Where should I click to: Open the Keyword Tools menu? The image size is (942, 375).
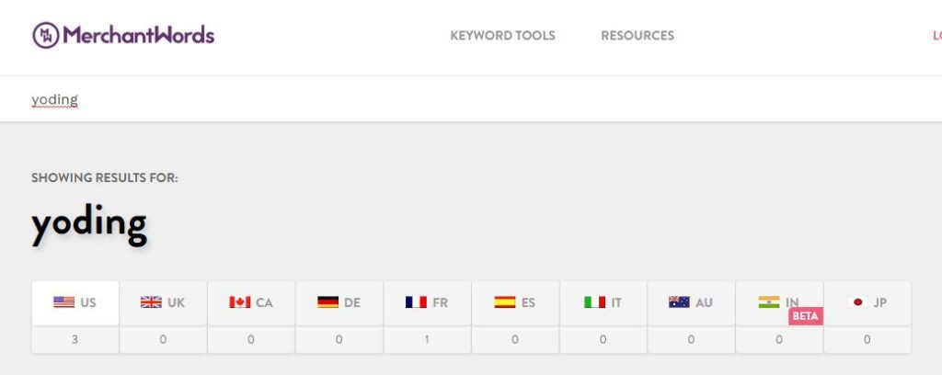coord(502,36)
